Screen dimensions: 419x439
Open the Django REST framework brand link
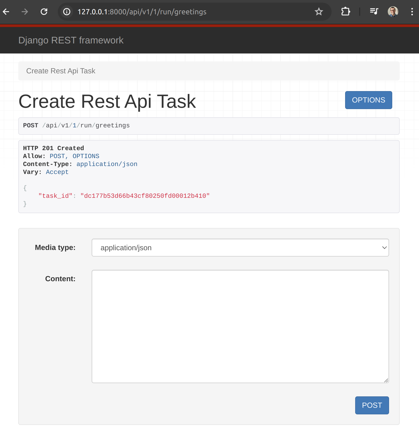coord(71,40)
